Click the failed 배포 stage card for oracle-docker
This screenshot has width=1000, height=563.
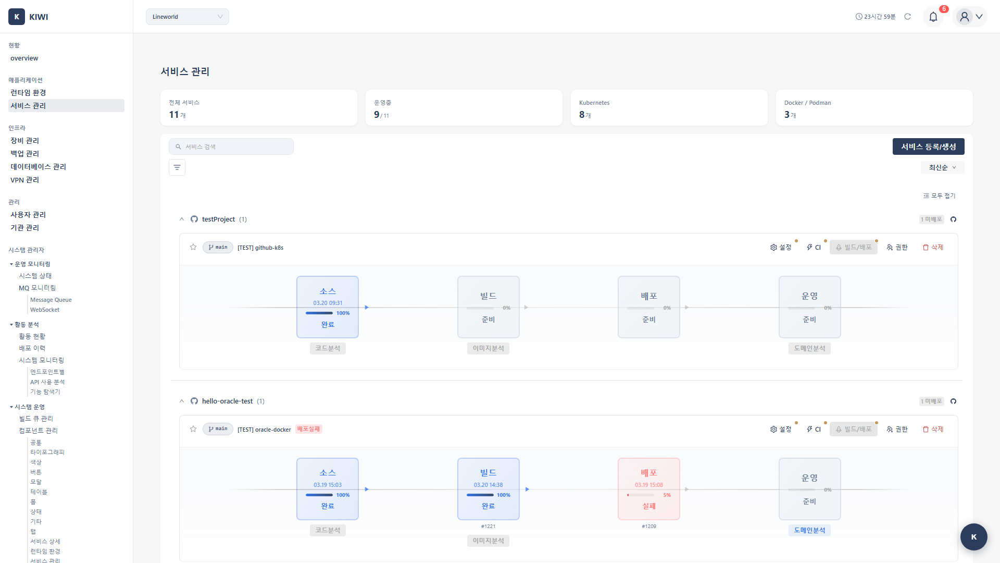click(649, 489)
